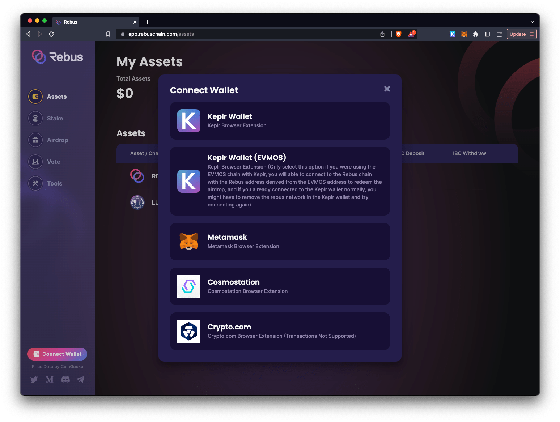560x422 pixels.
Task: Select the Keplr Wallet connection option
Action: click(x=280, y=121)
